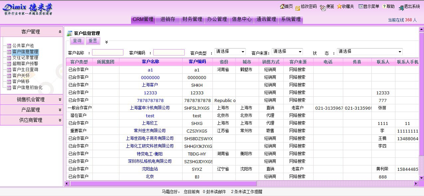
Task: Open the sticky notes icon
Action: click(x=323, y=7)
